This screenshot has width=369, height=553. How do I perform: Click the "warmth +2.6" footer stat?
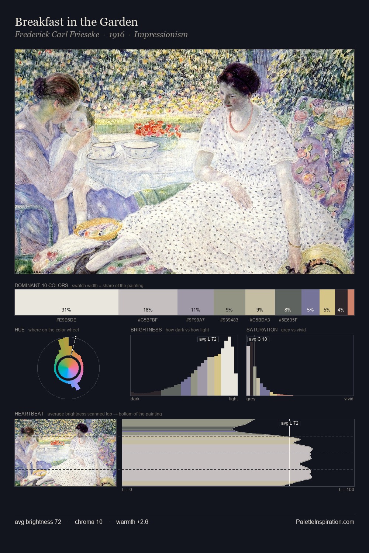pyautogui.click(x=132, y=522)
